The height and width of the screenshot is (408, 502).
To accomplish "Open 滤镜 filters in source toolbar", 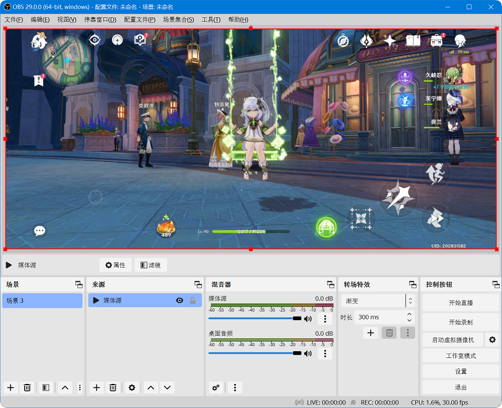I will click(150, 265).
